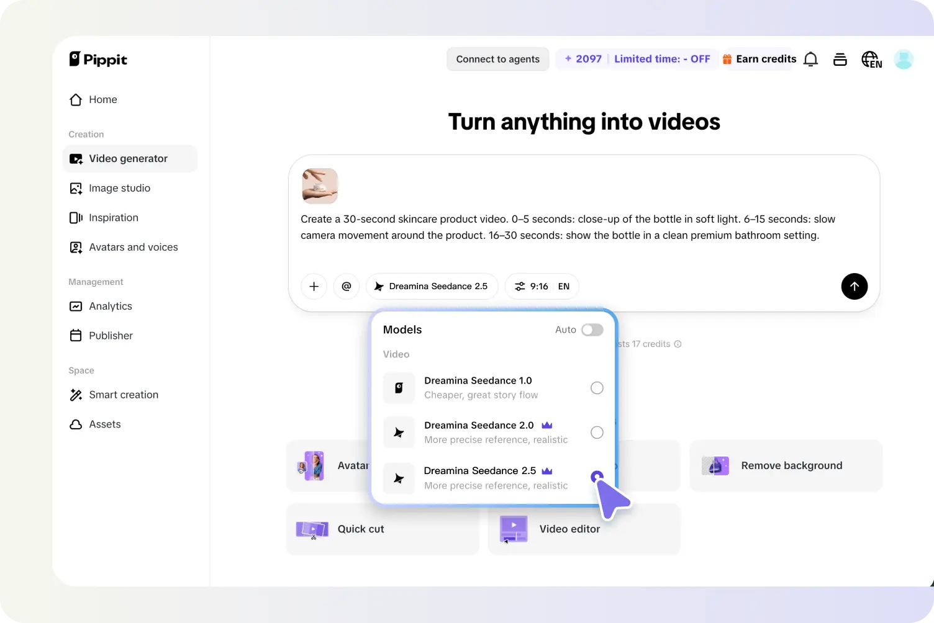Select the Dreamina Seedance 2.5 radio button
934x623 pixels.
coord(597,477)
